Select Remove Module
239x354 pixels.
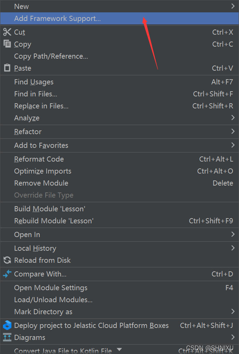tap(119, 183)
